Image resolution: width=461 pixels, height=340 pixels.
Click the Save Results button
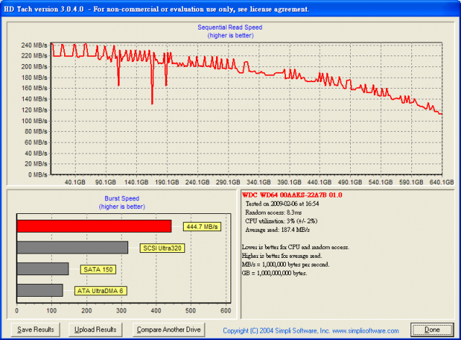point(35,330)
